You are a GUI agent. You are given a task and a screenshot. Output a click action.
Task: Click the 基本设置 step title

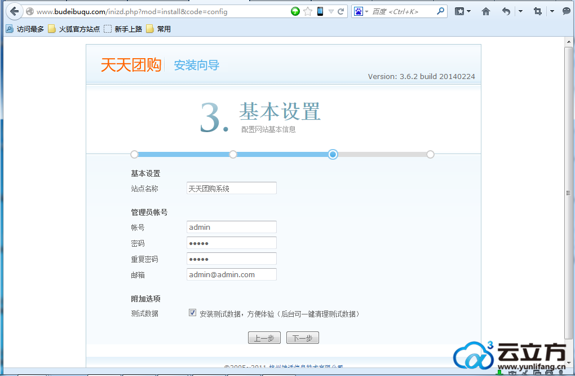pos(280,111)
